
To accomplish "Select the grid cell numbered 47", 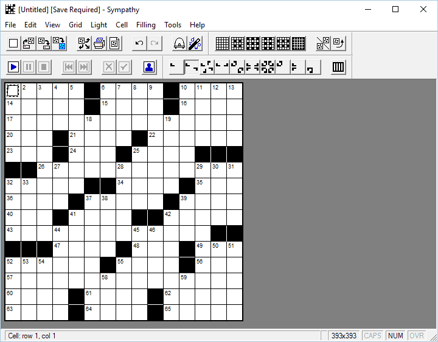I will (61, 250).
